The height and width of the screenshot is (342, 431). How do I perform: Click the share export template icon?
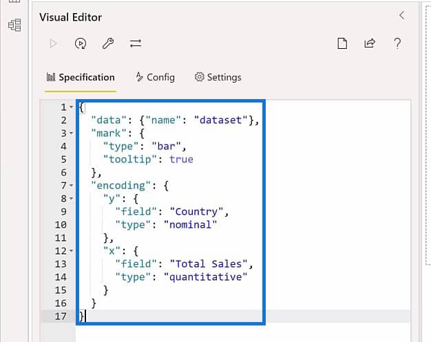click(x=370, y=43)
